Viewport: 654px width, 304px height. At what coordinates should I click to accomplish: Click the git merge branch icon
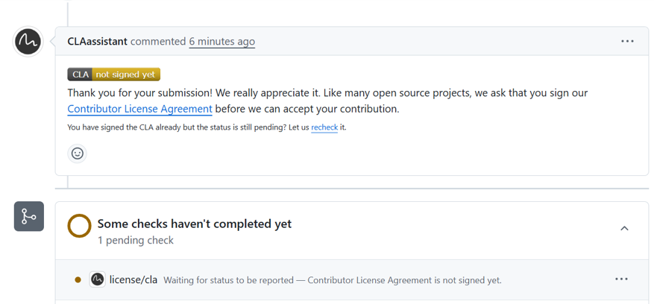coord(29,216)
